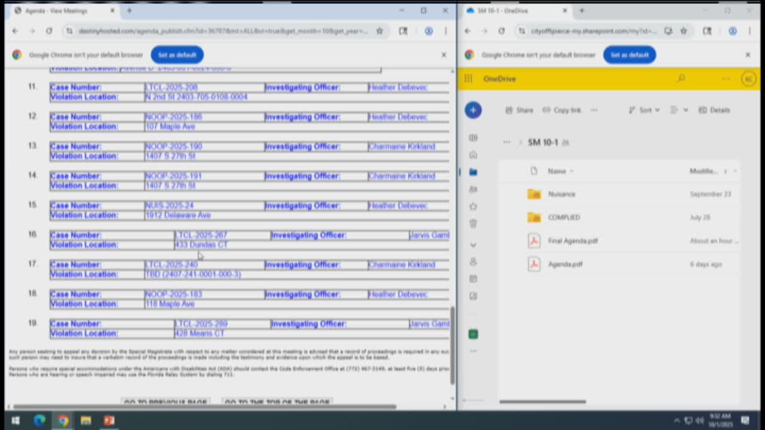This screenshot has width=765, height=430.
Task: Expand the Sort dropdown
Action: point(644,110)
